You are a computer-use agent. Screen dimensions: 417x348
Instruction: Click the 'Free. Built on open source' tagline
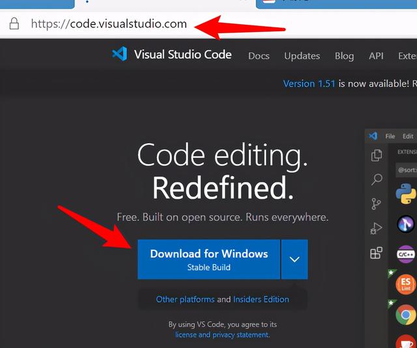coord(223,217)
